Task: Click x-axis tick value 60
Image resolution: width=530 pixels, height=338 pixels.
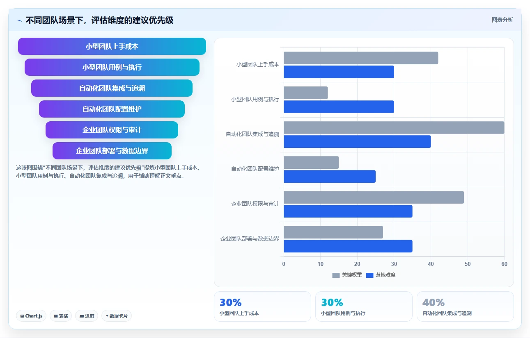Action: click(x=504, y=264)
